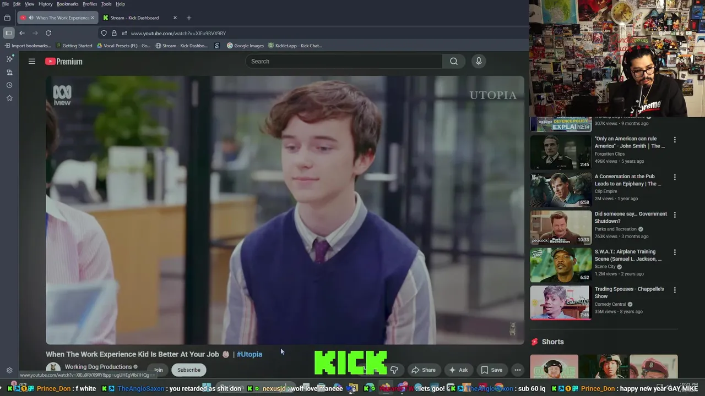This screenshot has width=705, height=396.
Task: Open the History clock in the sidebar
Action: click(x=9, y=85)
